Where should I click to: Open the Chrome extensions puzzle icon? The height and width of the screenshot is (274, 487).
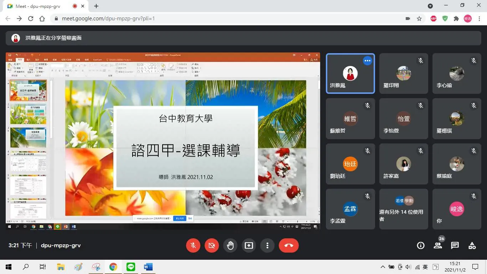point(456,19)
